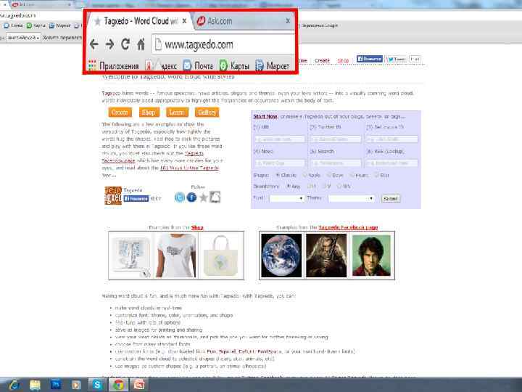Launch Photoshop from the taskbar

56,385
